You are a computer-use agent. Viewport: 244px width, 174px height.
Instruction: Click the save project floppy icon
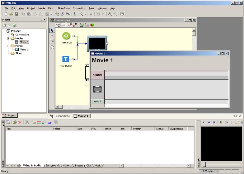pyautogui.click(x=16, y=14)
